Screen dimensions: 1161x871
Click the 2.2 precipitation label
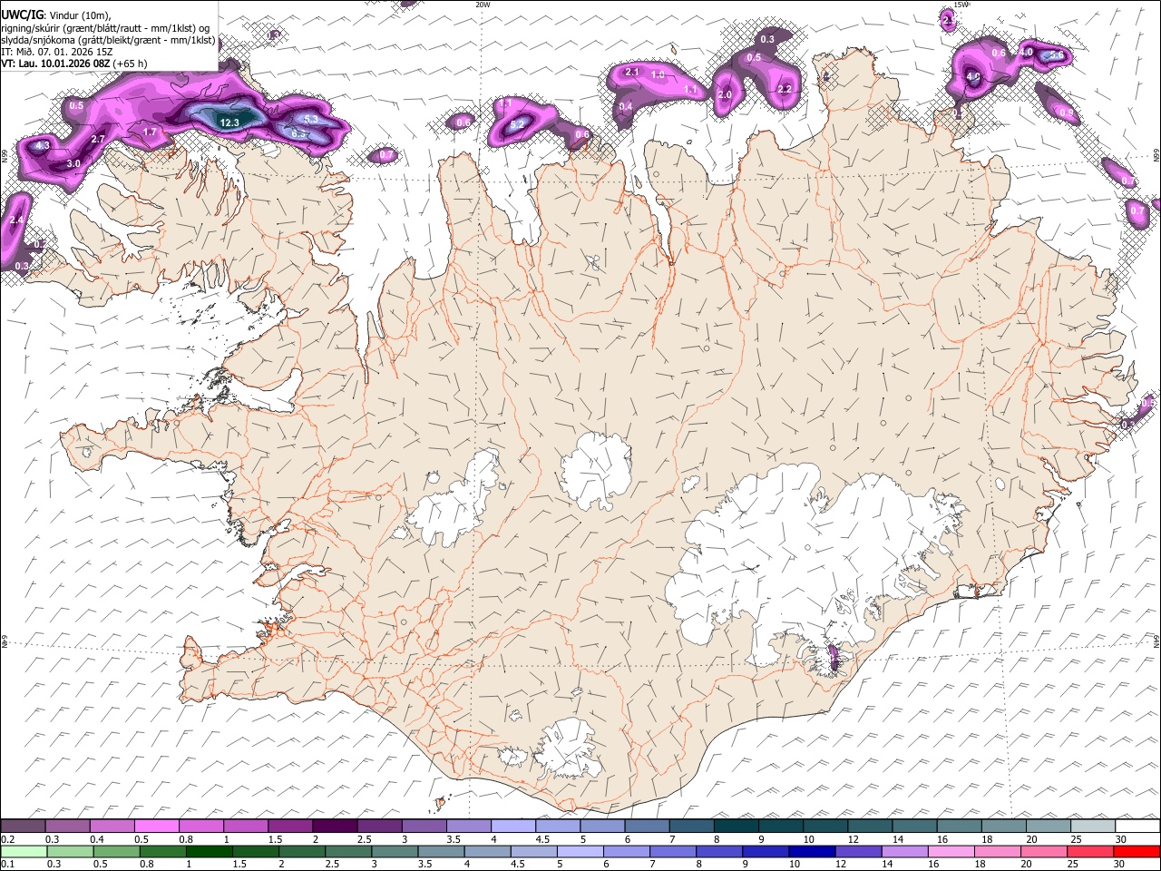[785, 89]
